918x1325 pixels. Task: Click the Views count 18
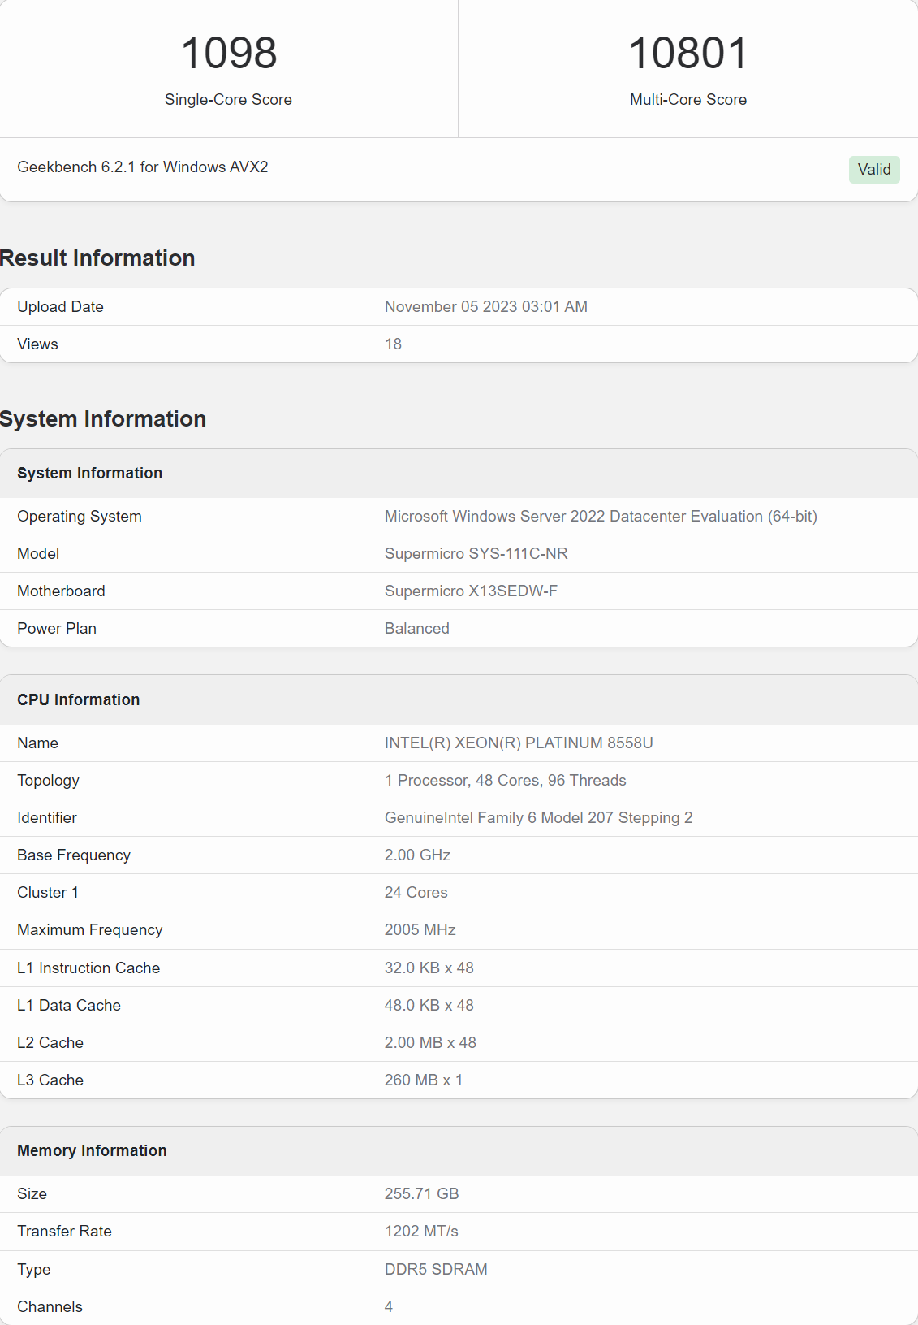tap(393, 344)
